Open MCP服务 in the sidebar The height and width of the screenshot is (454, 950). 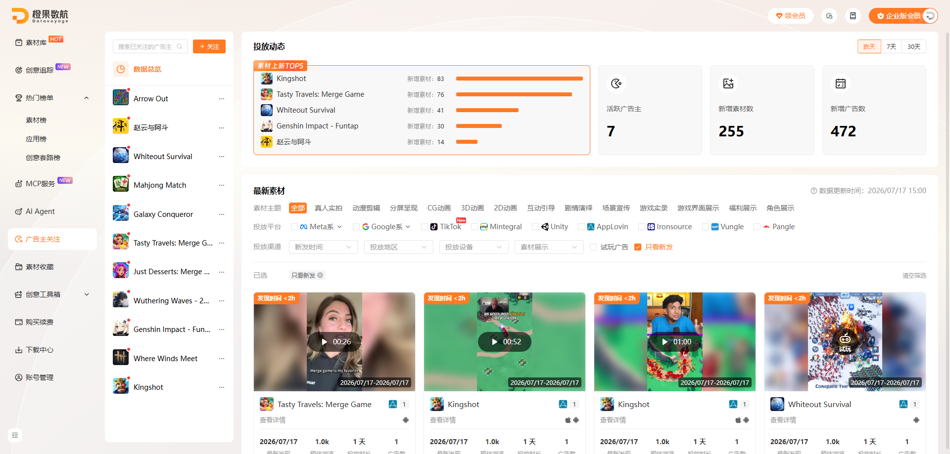point(40,184)
